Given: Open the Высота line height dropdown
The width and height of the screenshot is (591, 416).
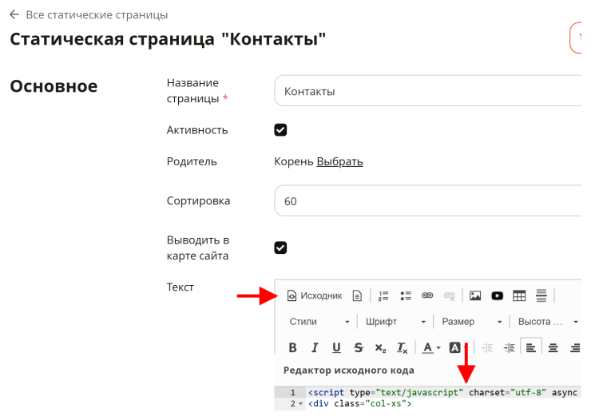Looking at the screenshot, I should point(548,322).
